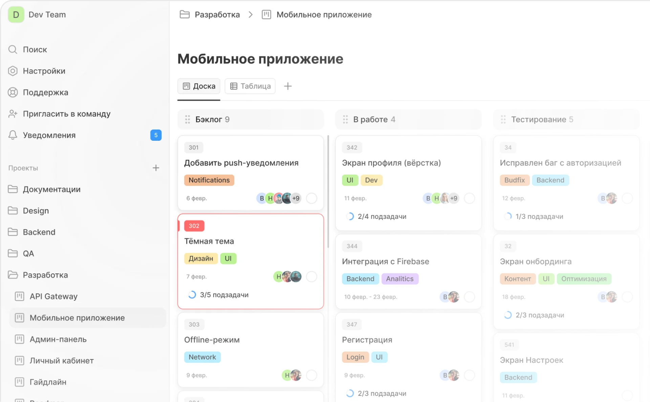The width and height of the screenshot is (650, 402).
Task: Click the search magnifier icon in sidebar
Action: point(13,49)
